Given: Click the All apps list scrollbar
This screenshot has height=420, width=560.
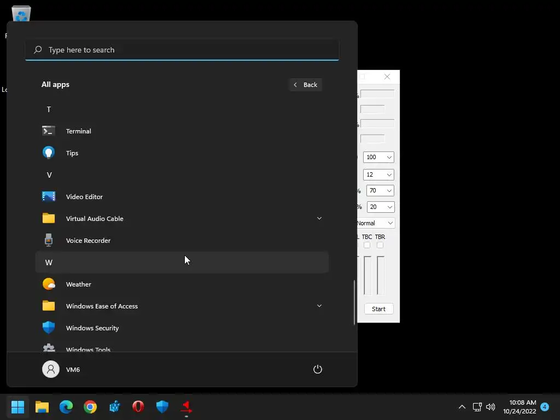Looking at the screenshot, I should (354, 302).
